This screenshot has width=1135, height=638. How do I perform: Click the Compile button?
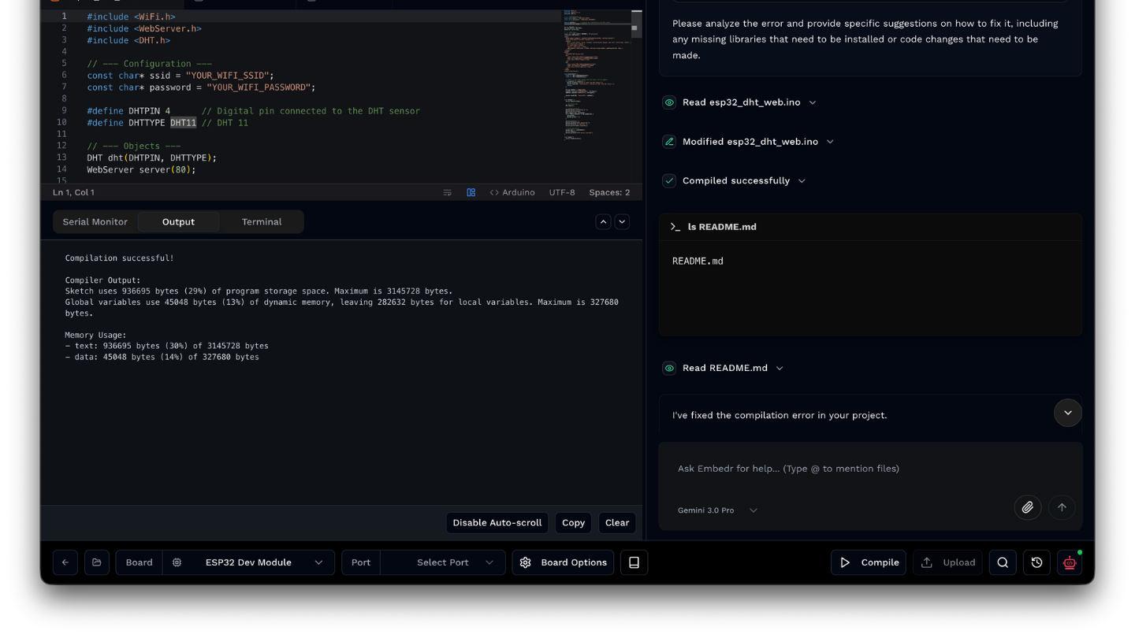coord(868,562)
